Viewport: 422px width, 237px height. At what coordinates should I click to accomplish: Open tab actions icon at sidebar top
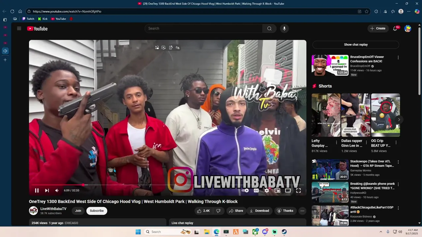click(5, 20)
